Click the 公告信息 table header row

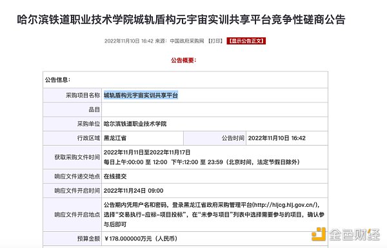185,80
